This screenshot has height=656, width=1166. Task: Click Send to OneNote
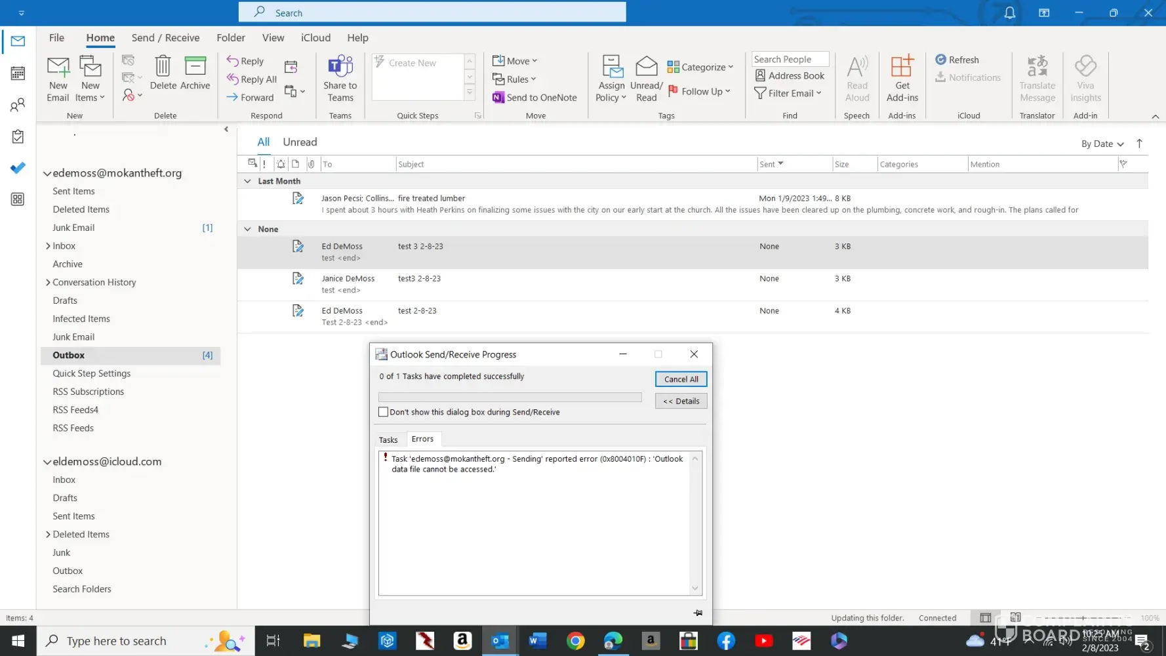coord(534,97)
